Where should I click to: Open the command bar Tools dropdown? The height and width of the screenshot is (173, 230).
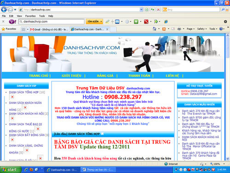click(x=213, y=29)
